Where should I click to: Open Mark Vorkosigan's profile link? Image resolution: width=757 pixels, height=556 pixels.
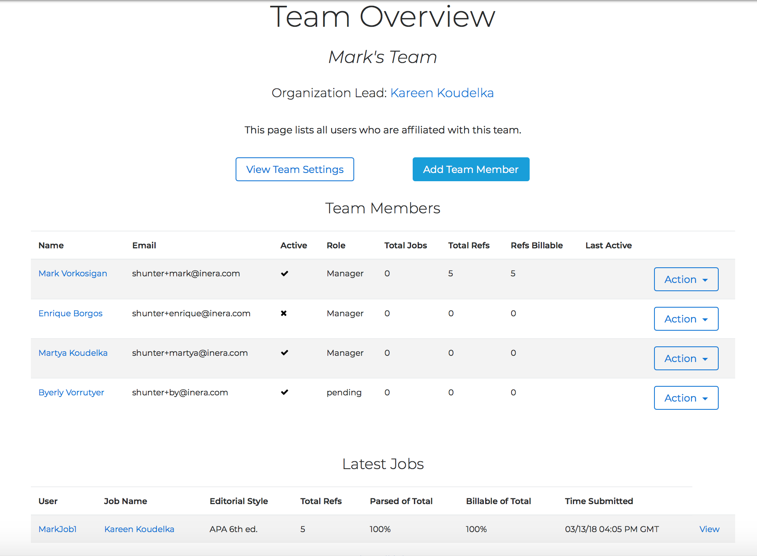point(73,273)
